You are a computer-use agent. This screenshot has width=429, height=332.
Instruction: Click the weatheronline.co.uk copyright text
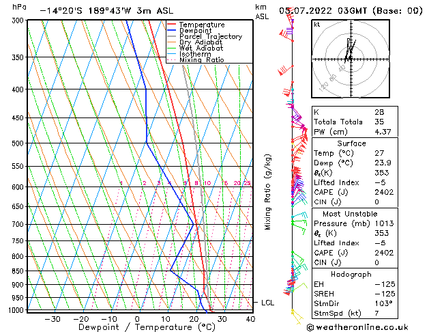point(357,327)
